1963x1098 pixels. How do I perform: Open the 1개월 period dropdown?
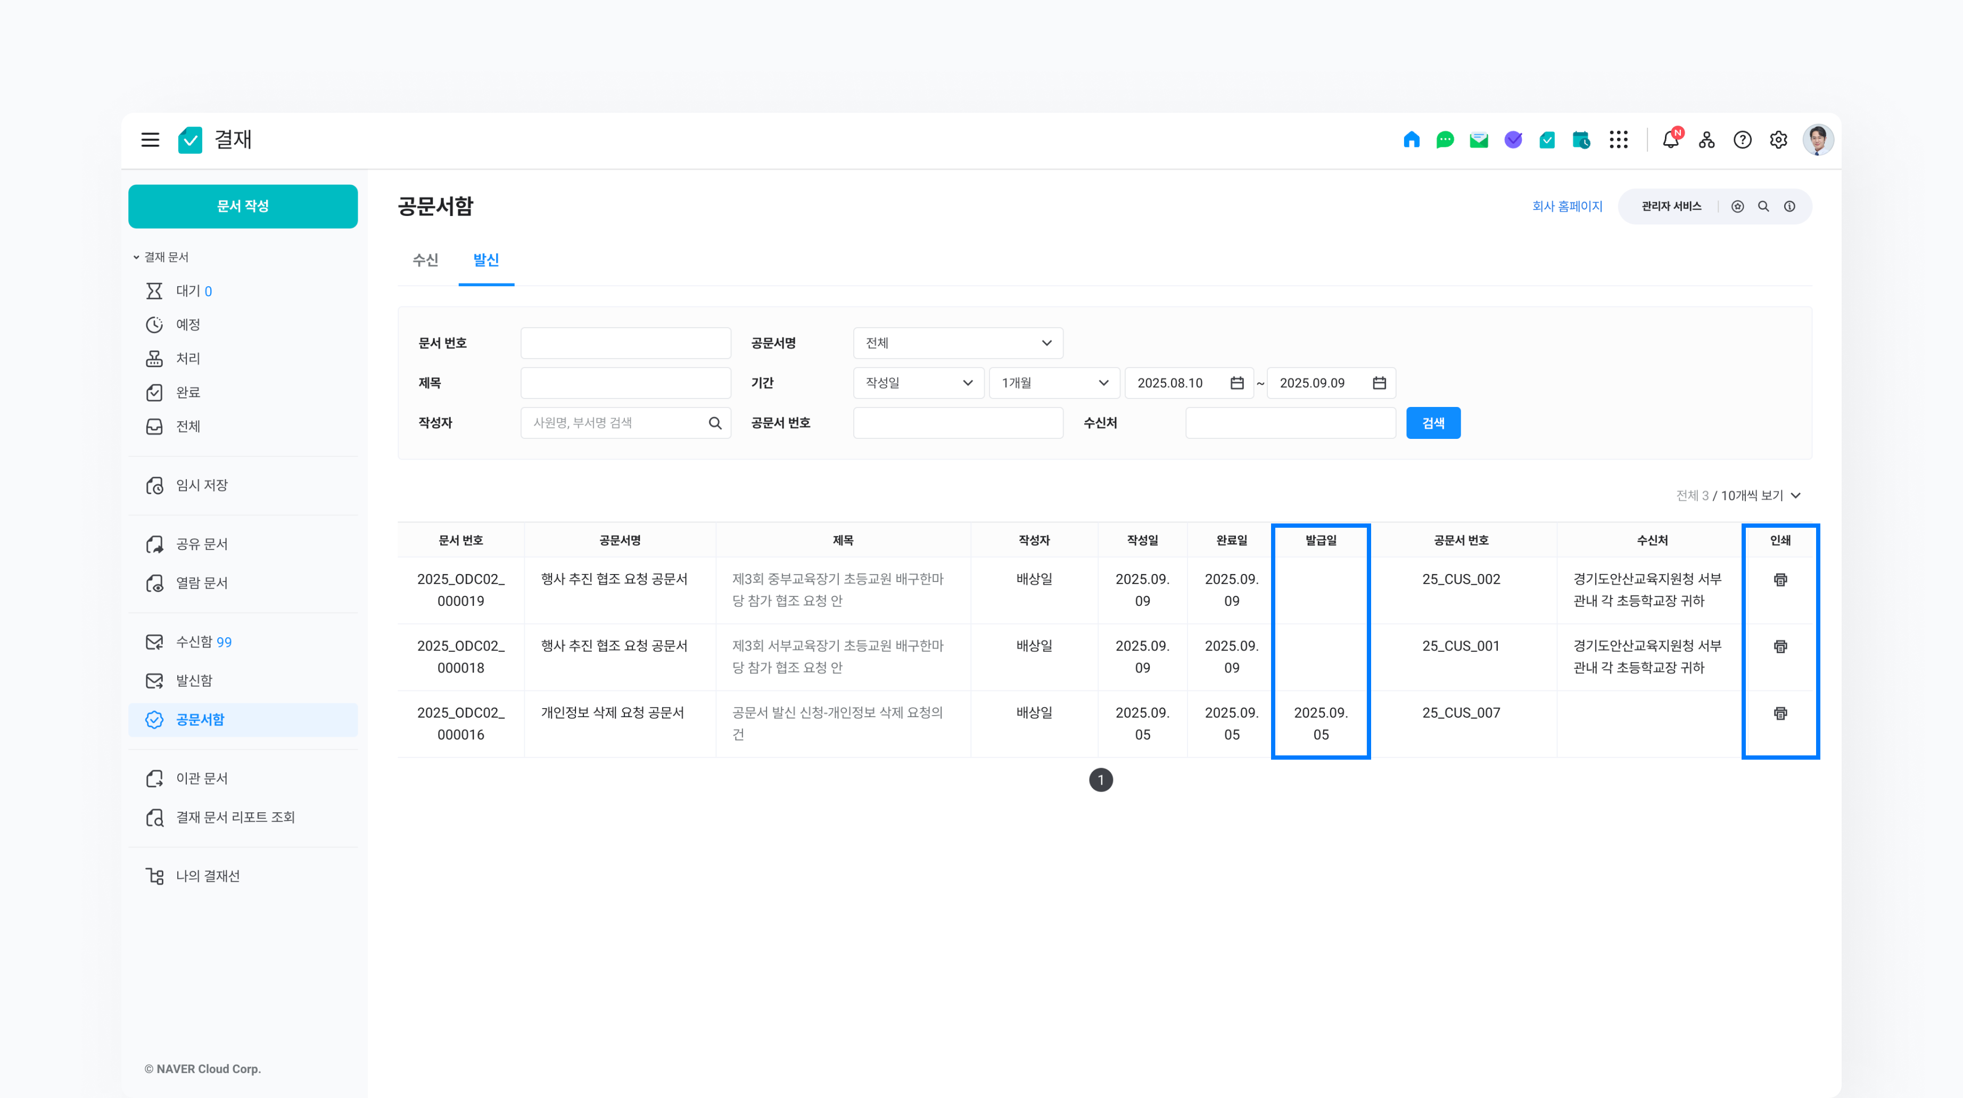(1054, 383)
